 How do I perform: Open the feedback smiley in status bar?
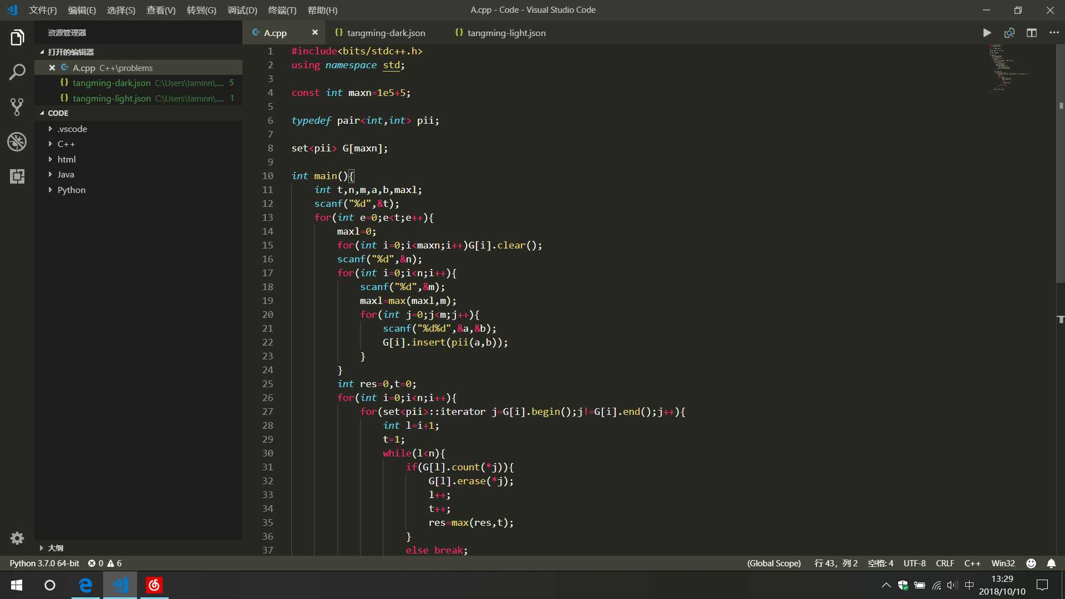[x=1031, y=563]
